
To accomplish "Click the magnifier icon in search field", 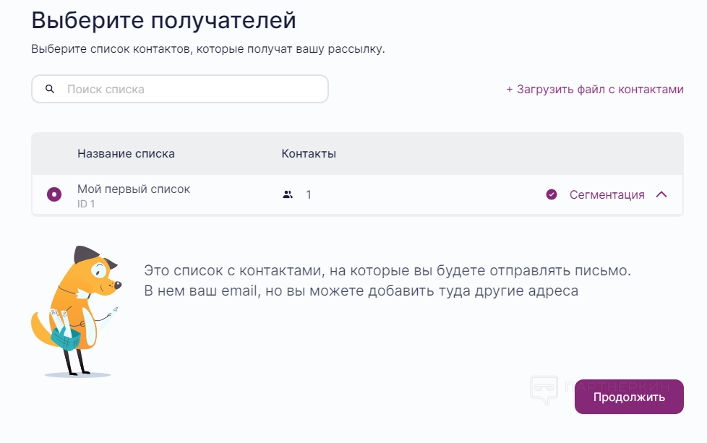I will (x=50, y=90).
